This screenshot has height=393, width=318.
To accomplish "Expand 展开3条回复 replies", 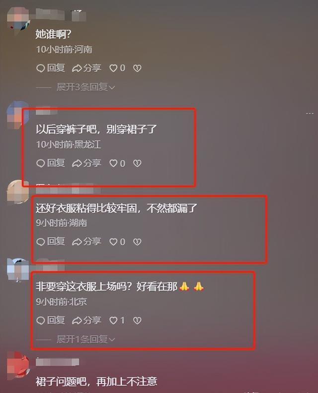I will (x=85, y=87).
